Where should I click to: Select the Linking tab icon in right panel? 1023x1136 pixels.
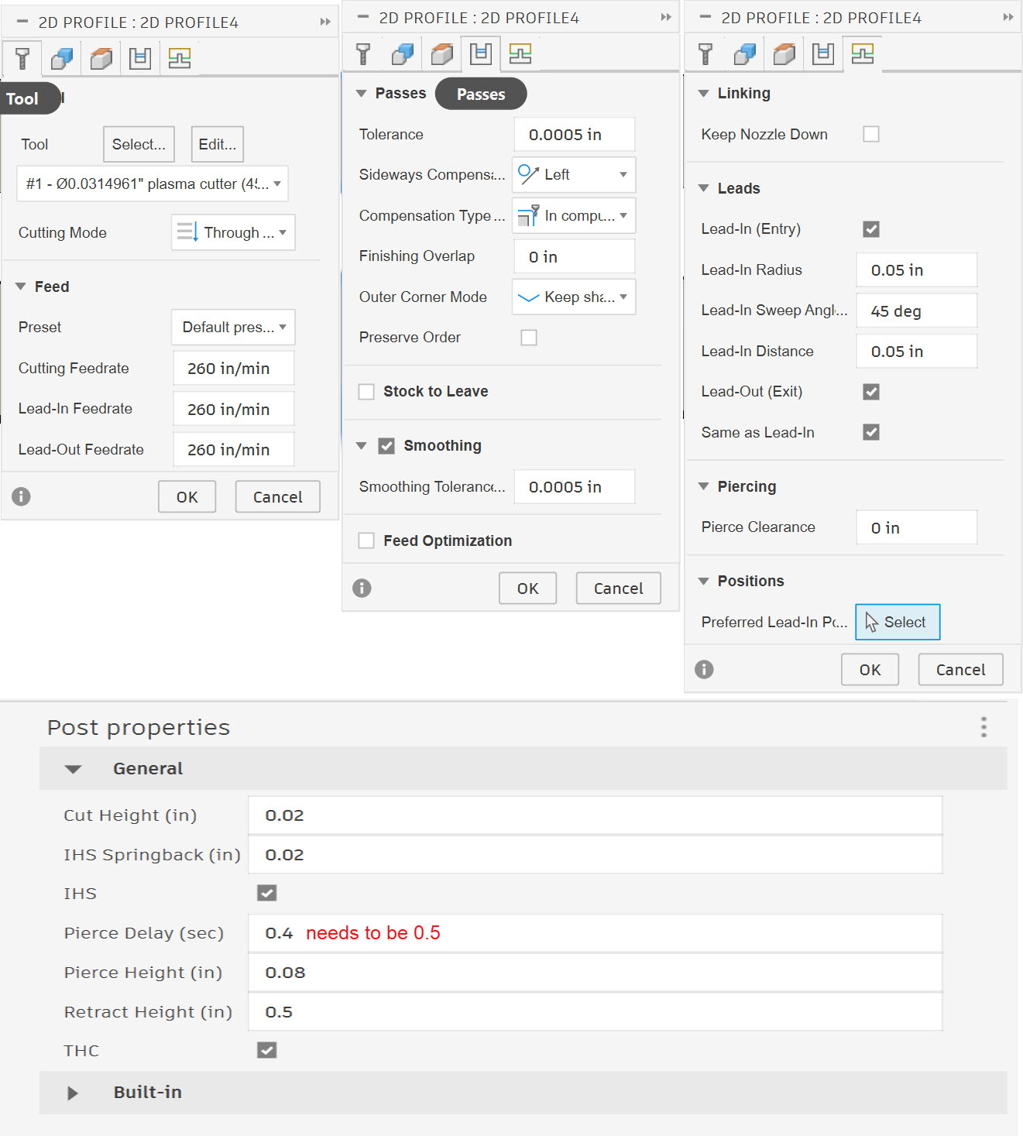[862, 53]
